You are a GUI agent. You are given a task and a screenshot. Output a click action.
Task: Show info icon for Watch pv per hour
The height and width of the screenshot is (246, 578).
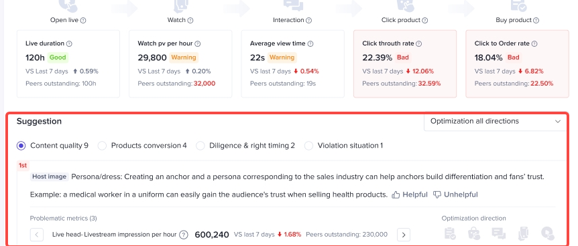pos(198,43)
